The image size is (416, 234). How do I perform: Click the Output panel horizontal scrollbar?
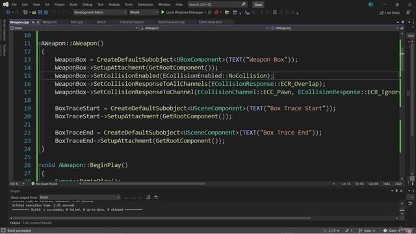162,218
